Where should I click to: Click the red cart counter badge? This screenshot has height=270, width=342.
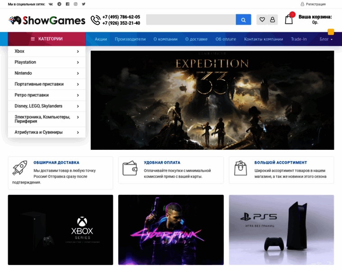pos(292,14)
